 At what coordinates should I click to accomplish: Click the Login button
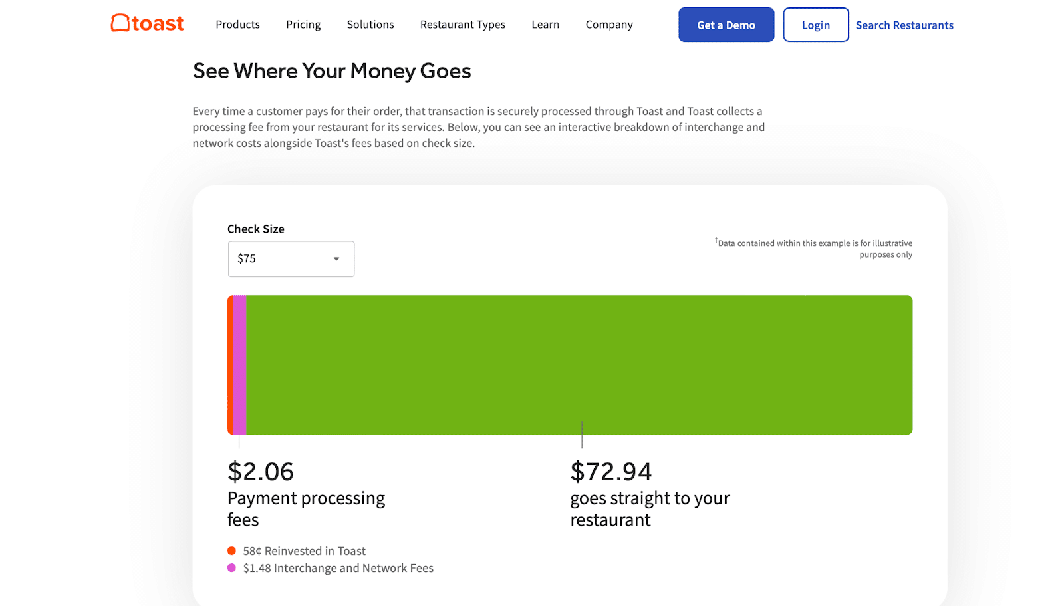click(816, 25)
